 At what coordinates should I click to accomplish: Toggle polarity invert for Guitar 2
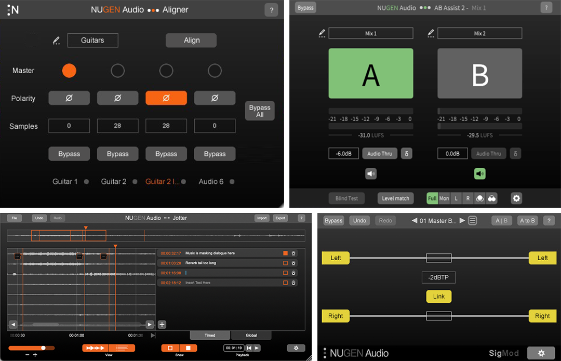118,98
